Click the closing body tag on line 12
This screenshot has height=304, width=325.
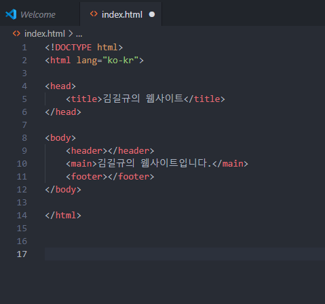[x=63, y=190]
